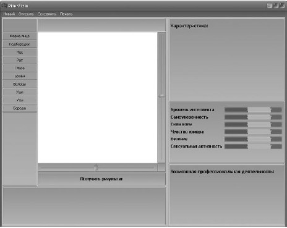Open the Волосы feature list
This screenshot has height=228, width=287.
[x=20, y=84]
